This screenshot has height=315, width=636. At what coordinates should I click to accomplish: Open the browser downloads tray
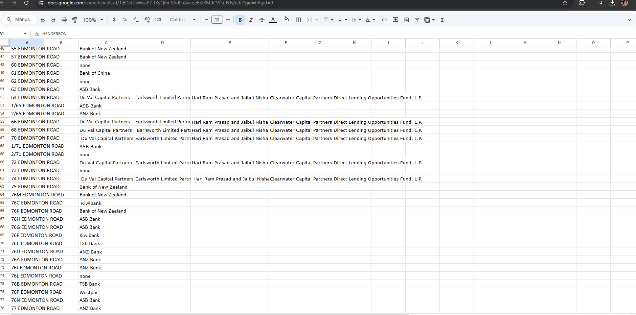coord(612,3)
